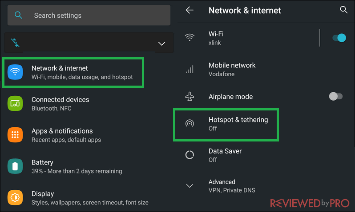Image resolution: width=355 pixels, height=212 pixels.
Task: Tap the orange Apps & notifications icon
Action: tap(15, 135)
